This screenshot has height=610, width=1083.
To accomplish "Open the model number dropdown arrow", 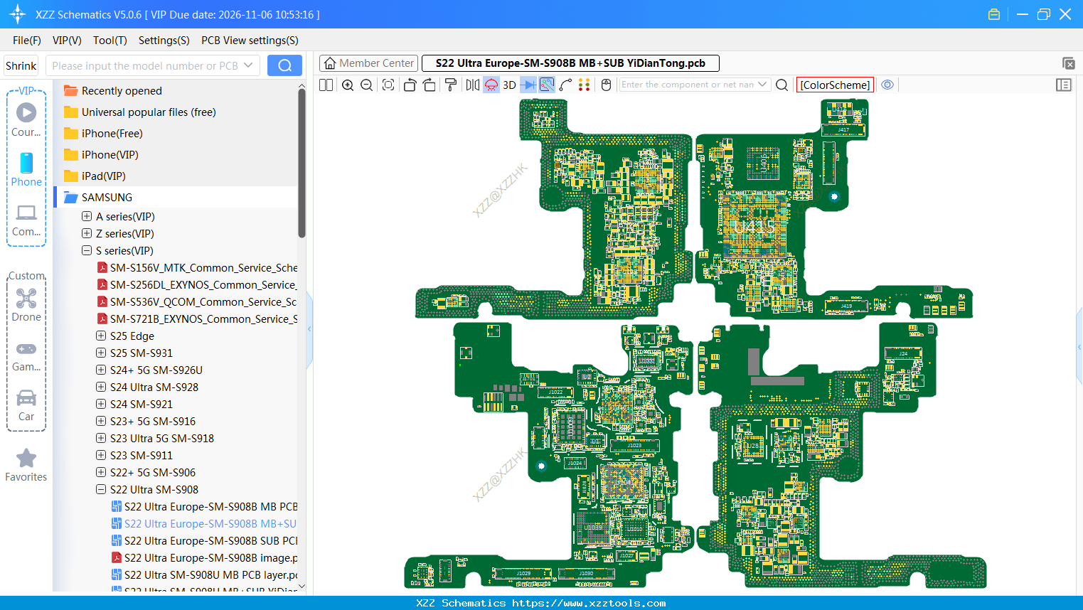I will pos(248,65).
